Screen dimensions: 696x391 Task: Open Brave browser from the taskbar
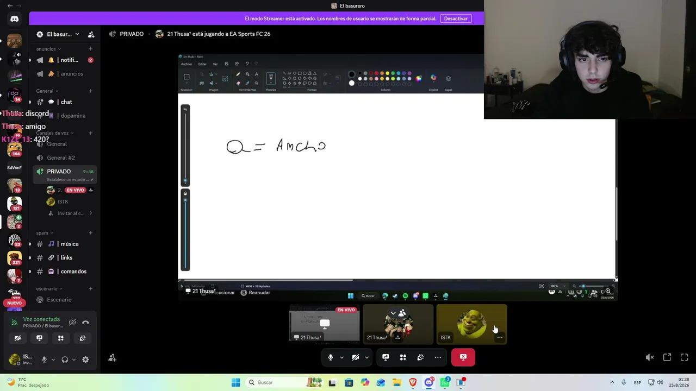[413, 382]
